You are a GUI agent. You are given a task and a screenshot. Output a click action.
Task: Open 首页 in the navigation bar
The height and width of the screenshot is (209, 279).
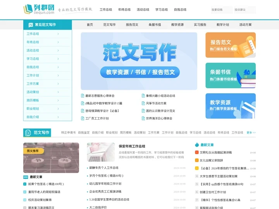tap(90, 25)
